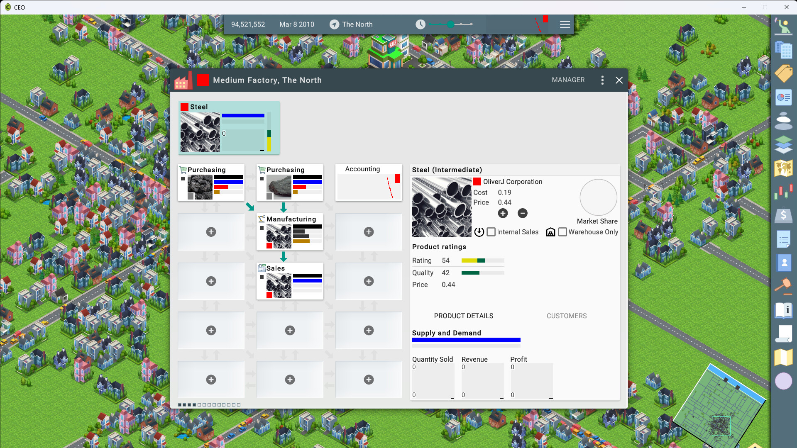797x448 pixels.
Task: Open the stock market candlestick chart panel
Action: pyautogui.click(x=784, y=192)
